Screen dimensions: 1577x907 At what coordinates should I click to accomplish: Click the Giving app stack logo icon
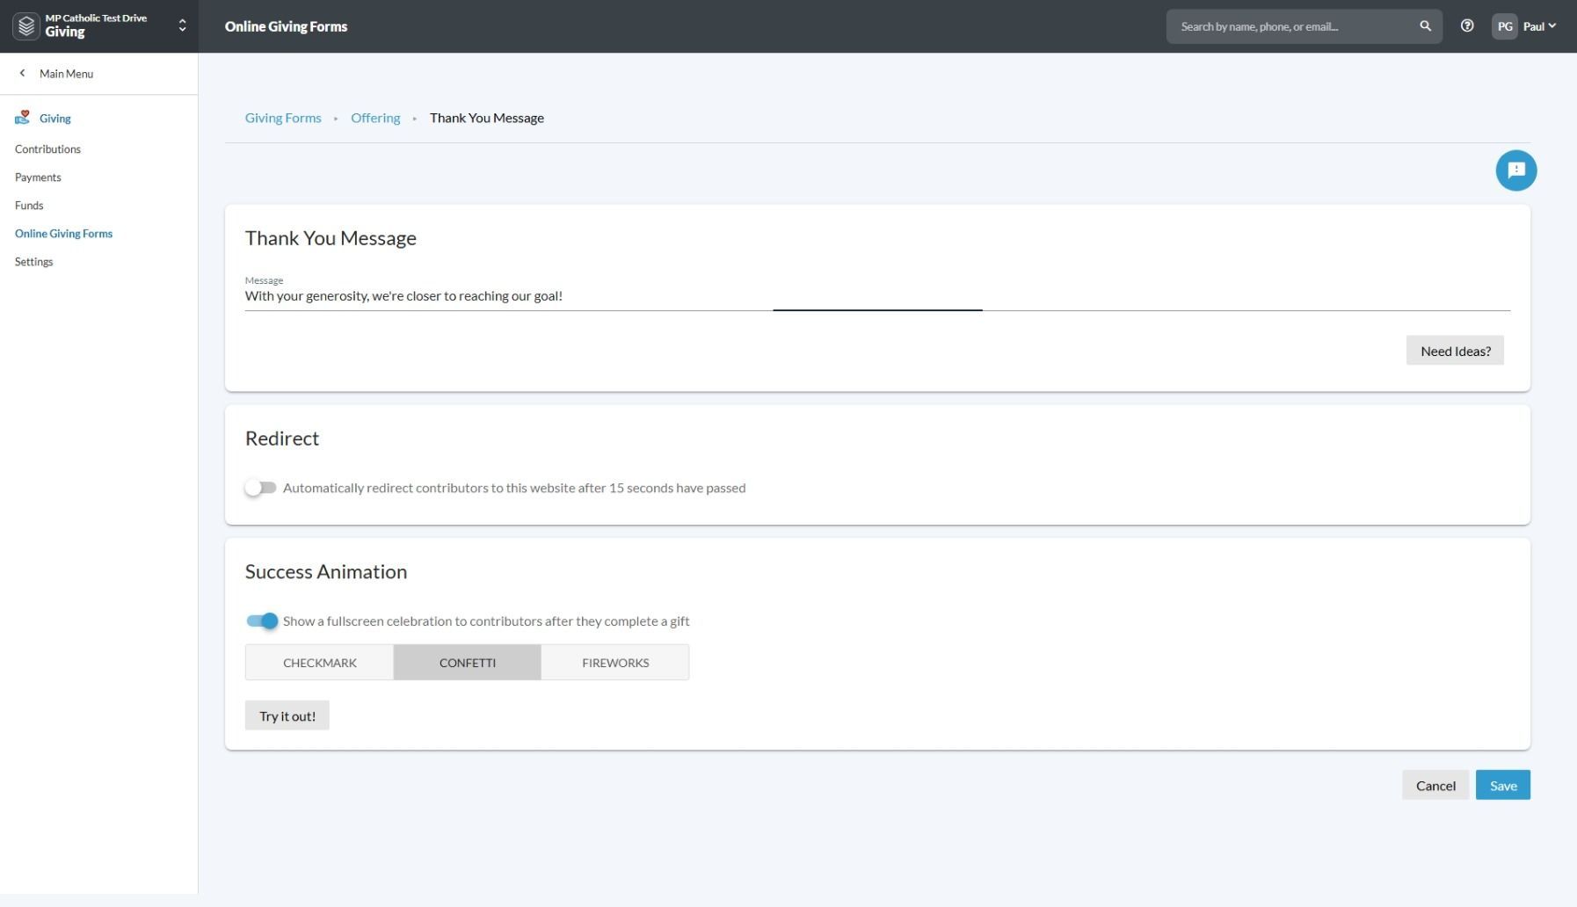tap(26, 26)
